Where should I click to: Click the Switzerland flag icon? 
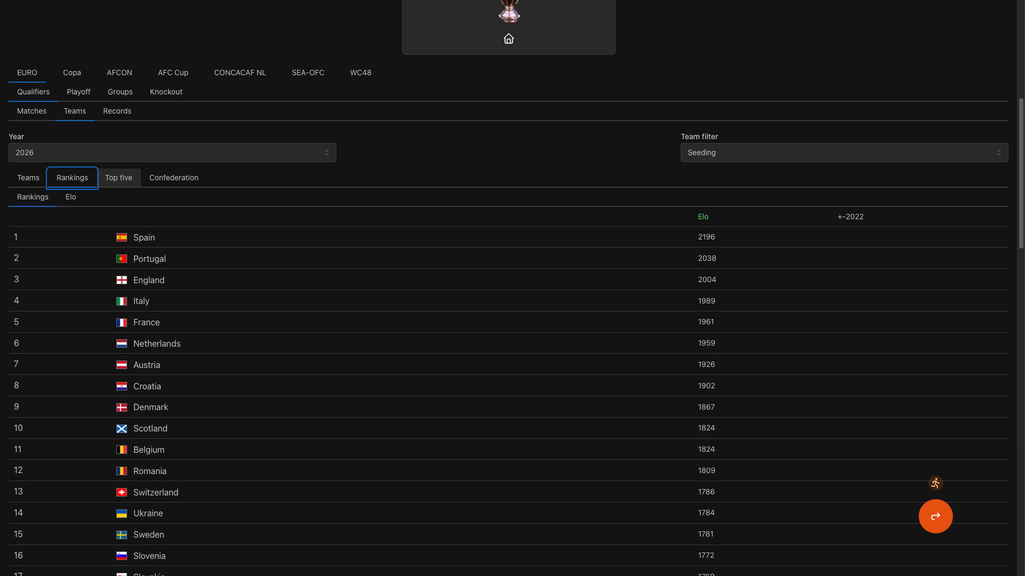point(122,492)
